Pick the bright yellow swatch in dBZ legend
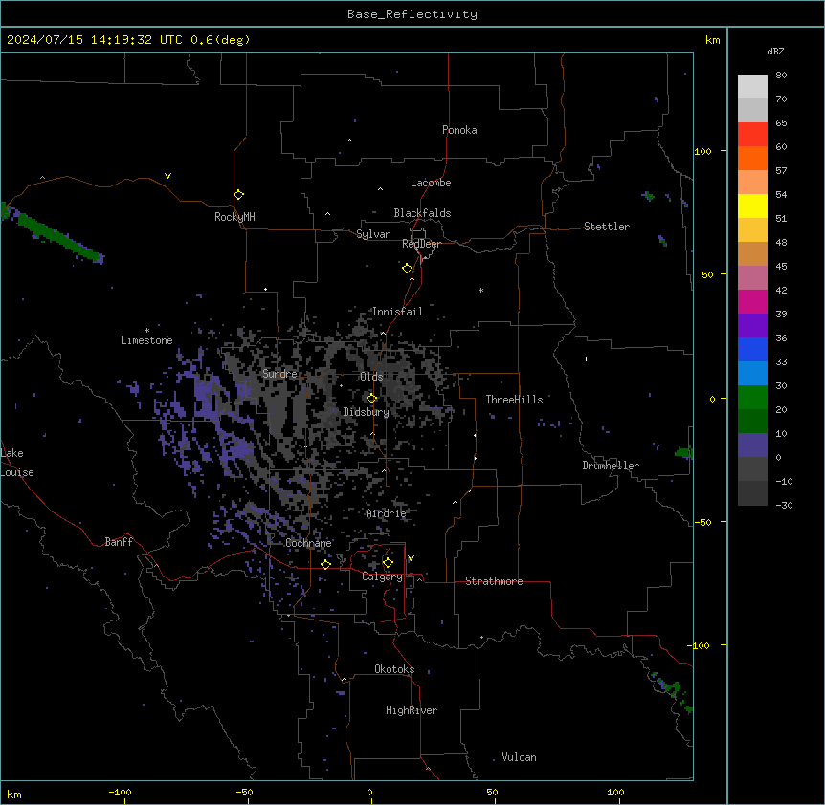Image resolution: width=825 pixels, height=805 pixels. click(752, 206)
